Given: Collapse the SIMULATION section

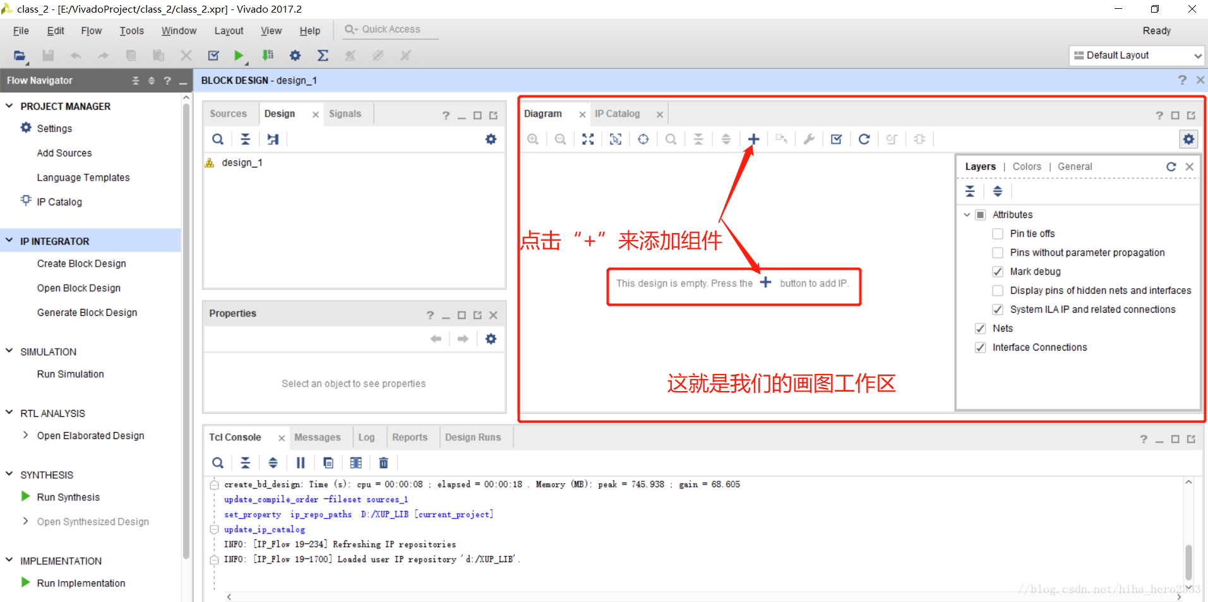Looking at the screenshot, I should [x=9, y=351].
